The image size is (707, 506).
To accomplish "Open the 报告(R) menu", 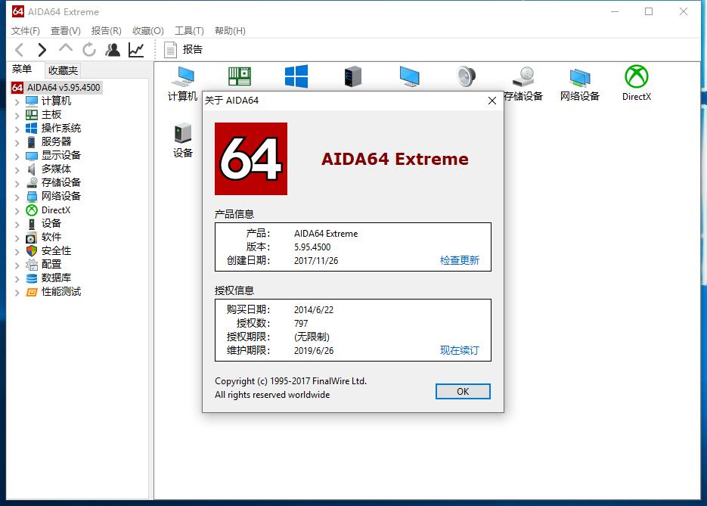I will coord(107,31).
